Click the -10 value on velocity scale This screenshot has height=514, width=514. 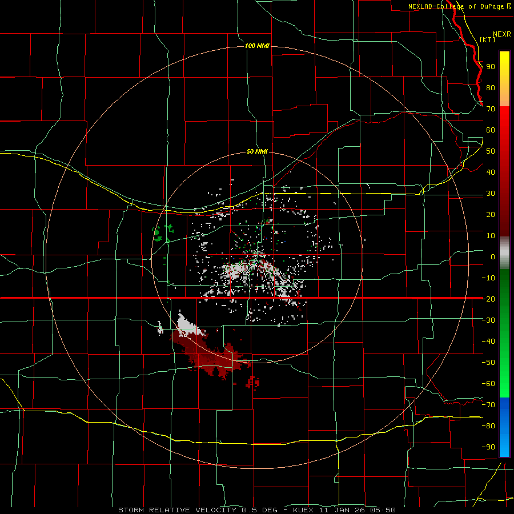click(488, 278)
